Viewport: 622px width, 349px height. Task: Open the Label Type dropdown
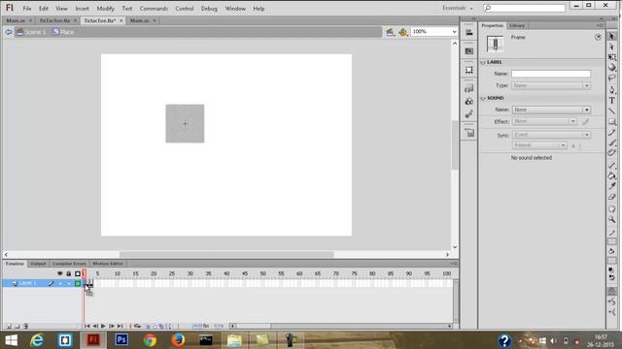551,85
